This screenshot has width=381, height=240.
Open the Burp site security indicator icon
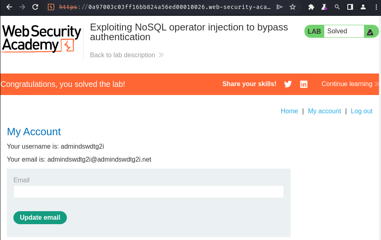point(51,7)
